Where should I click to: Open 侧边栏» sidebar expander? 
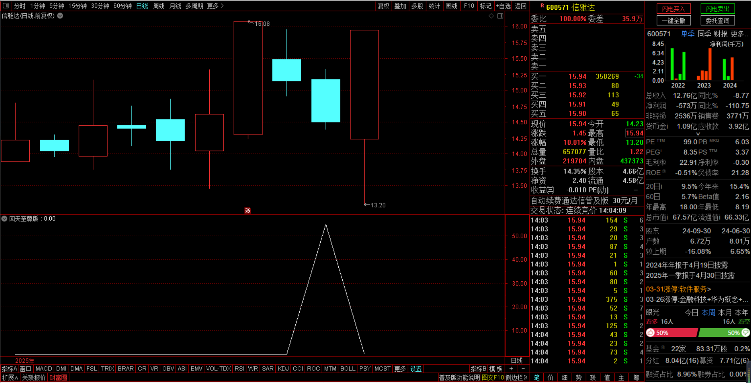coord(516,378)
